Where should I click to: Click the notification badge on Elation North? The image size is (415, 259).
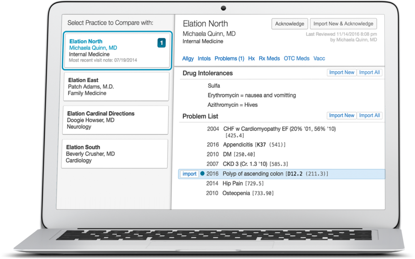click(161, 43)
